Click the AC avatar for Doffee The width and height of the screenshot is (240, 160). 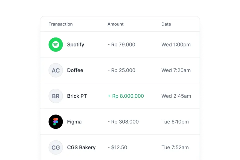pos(55,70)
